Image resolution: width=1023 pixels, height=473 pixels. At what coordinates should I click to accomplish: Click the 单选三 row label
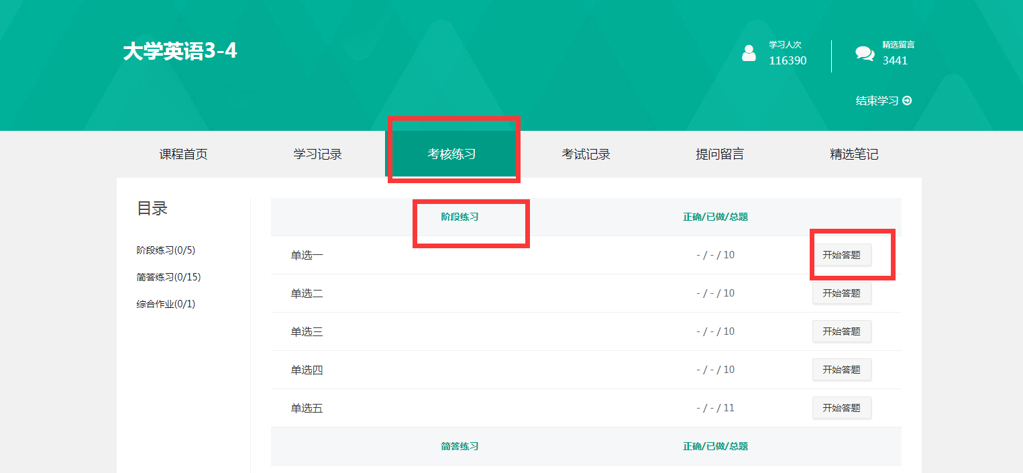click(x=307, y=331)
